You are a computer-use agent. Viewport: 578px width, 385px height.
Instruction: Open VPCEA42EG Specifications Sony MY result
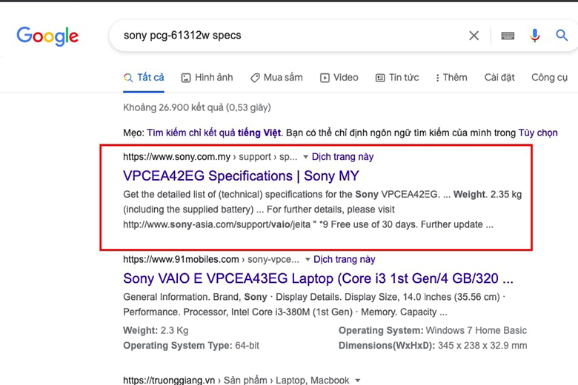(x=241, y=176)
